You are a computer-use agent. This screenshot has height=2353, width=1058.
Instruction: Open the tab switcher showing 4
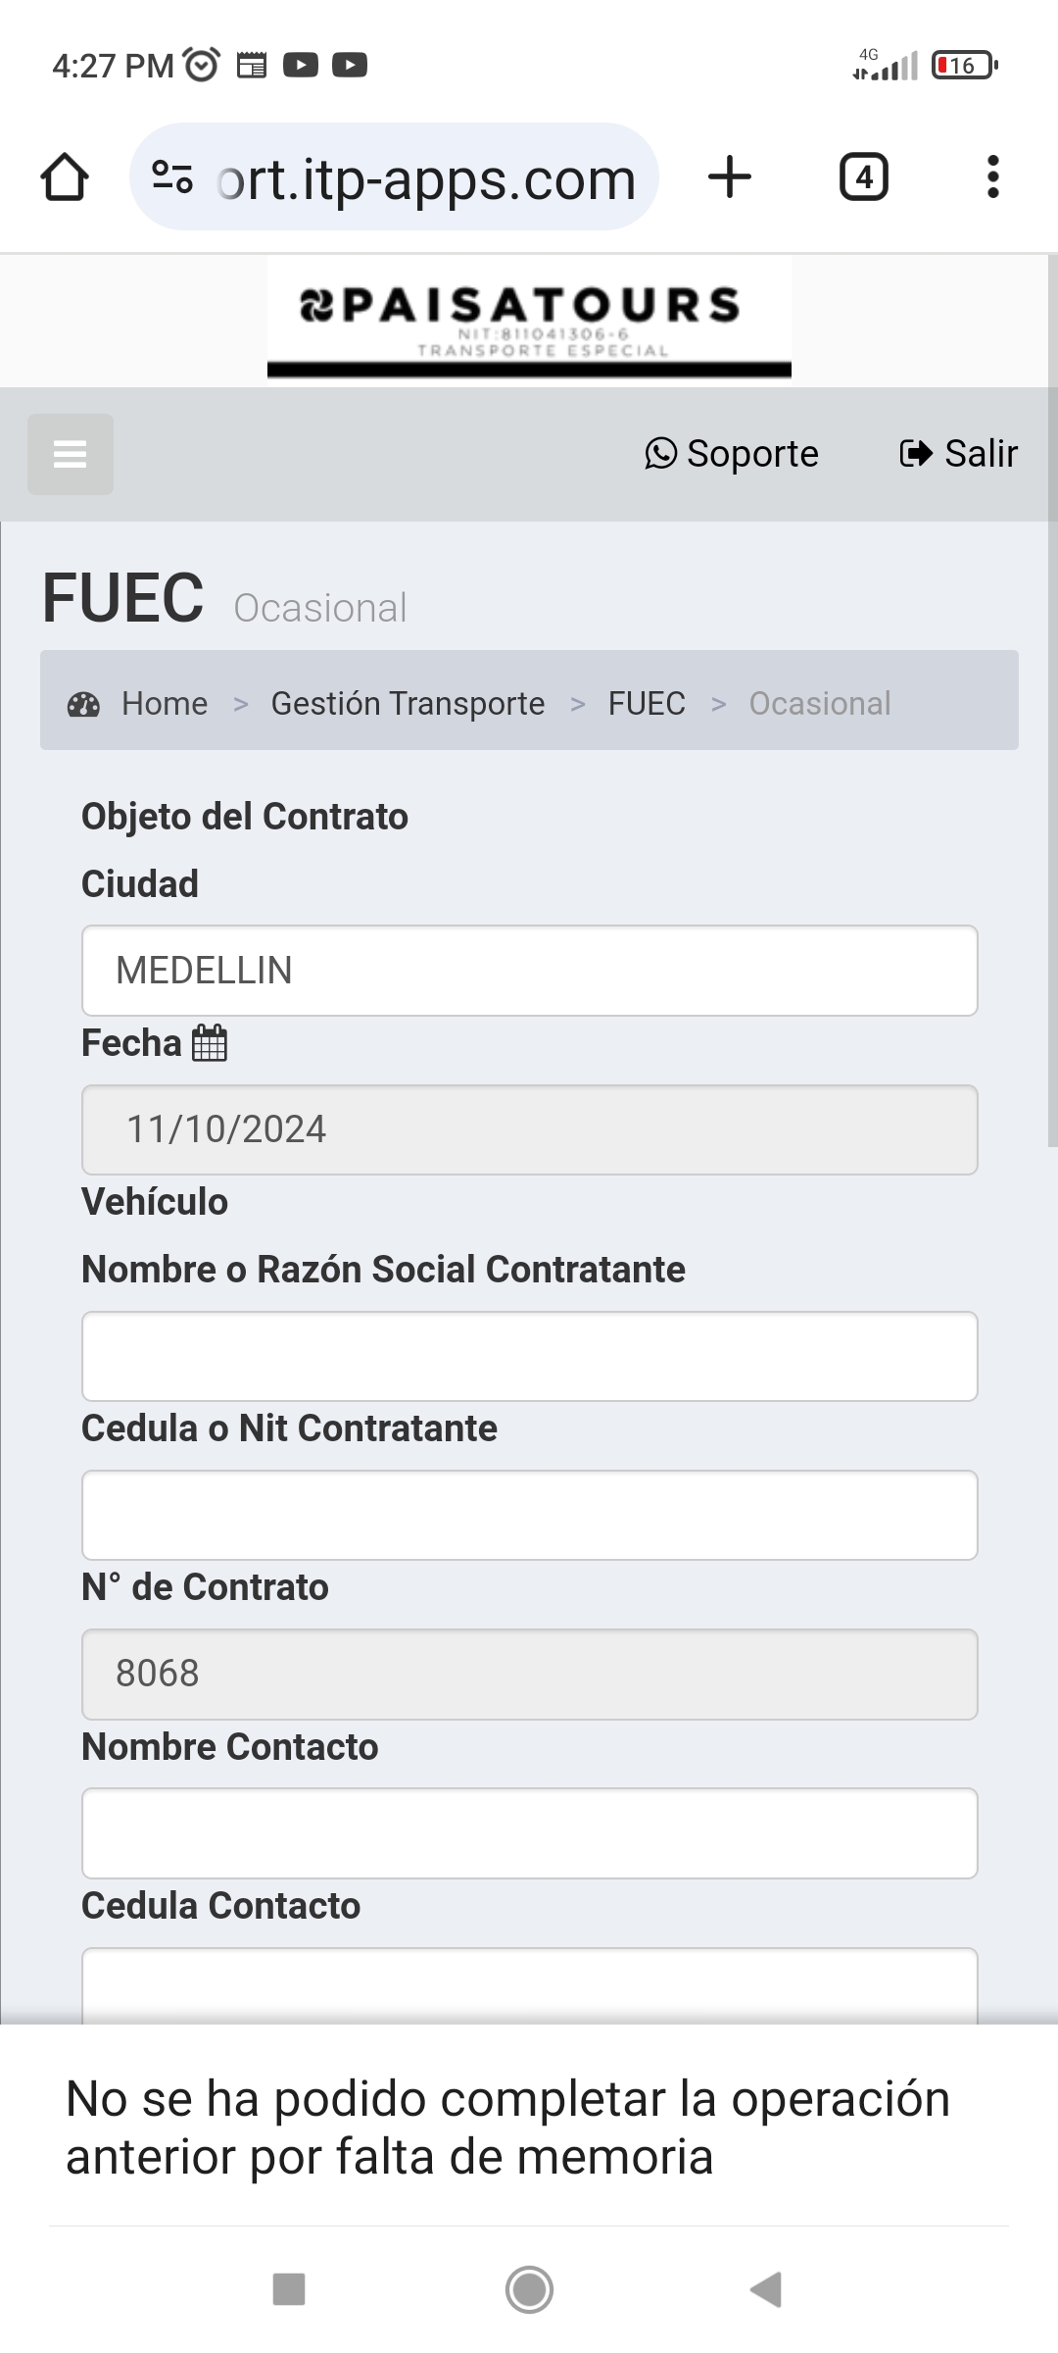click(x=863, y=177)
